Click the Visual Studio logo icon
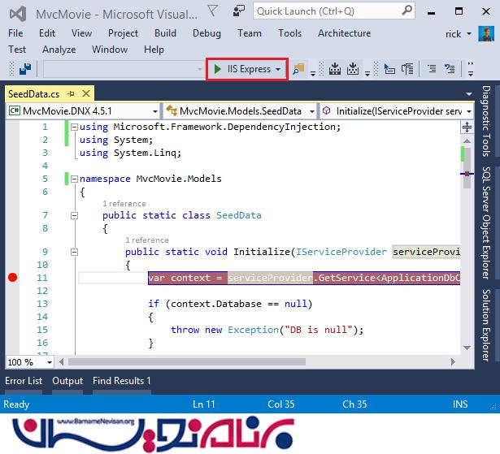This screenshot has width=500, height=454. tap(18, 14)
